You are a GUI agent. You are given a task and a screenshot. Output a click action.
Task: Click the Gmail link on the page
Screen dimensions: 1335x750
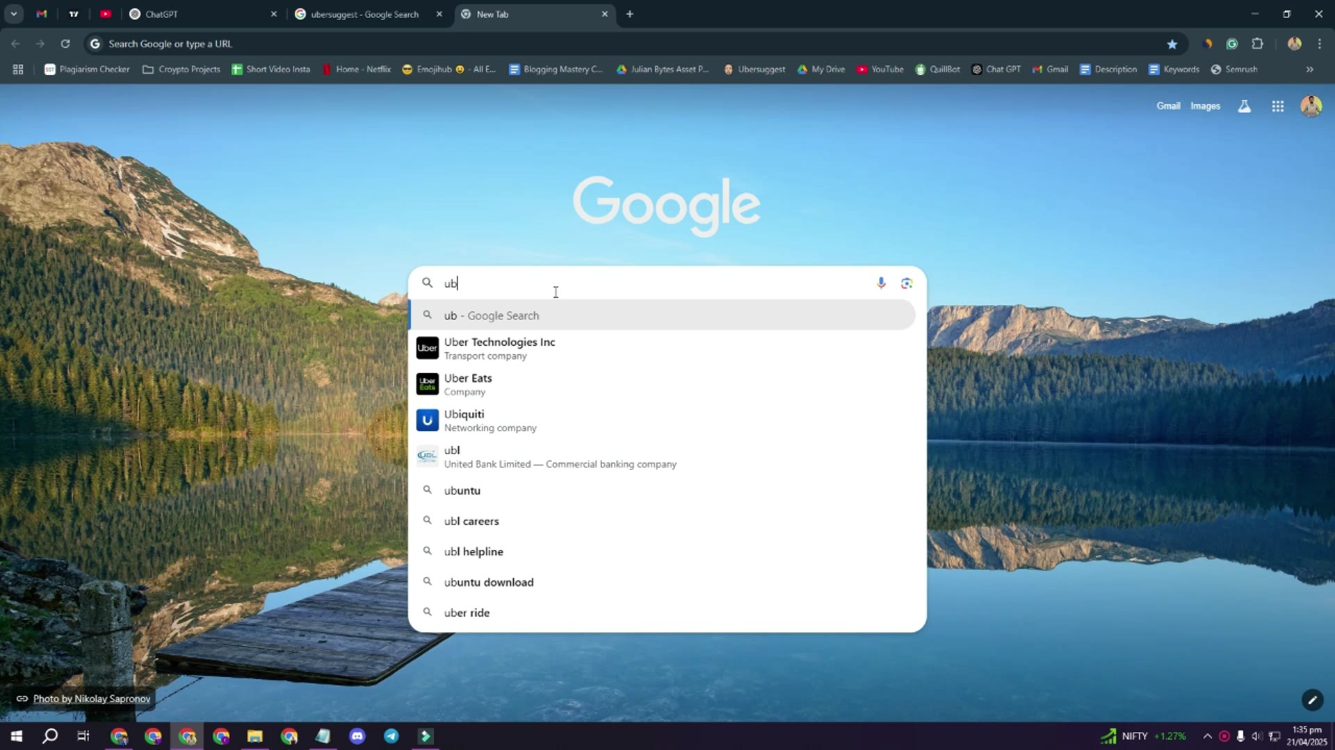pyautogui.click(x=1168, y=106)
